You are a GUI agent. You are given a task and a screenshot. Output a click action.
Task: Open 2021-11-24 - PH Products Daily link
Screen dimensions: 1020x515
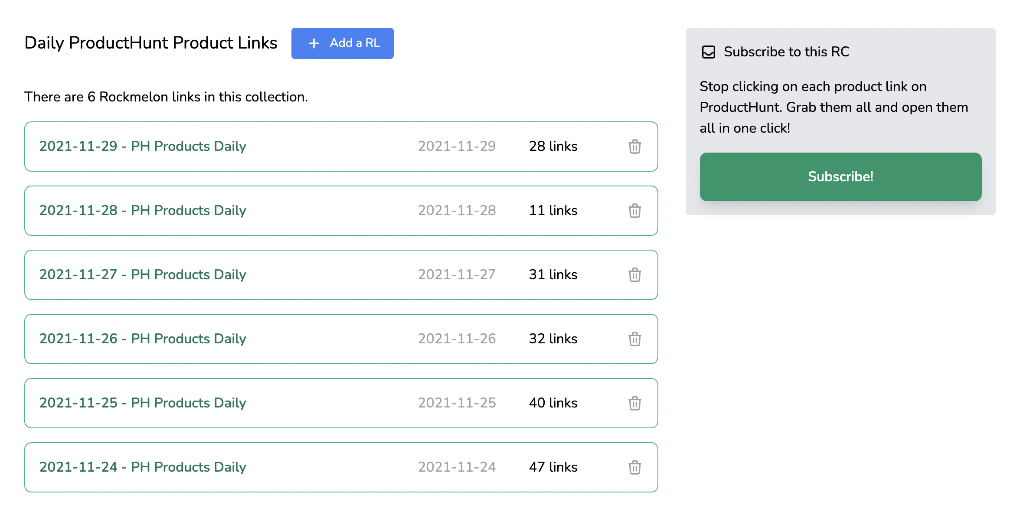(x=143, y=467)
